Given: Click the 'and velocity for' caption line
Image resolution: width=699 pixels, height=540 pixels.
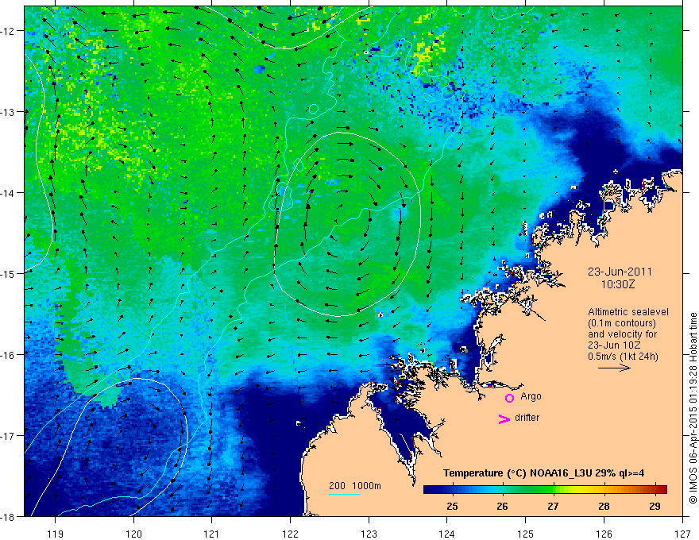Looking at the screenshot, I should coord(622,334).
